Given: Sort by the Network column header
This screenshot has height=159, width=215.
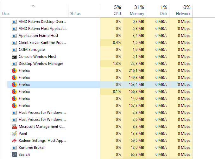Looking at the screenshot, I should pyautogui.click(x=181, y=10).
